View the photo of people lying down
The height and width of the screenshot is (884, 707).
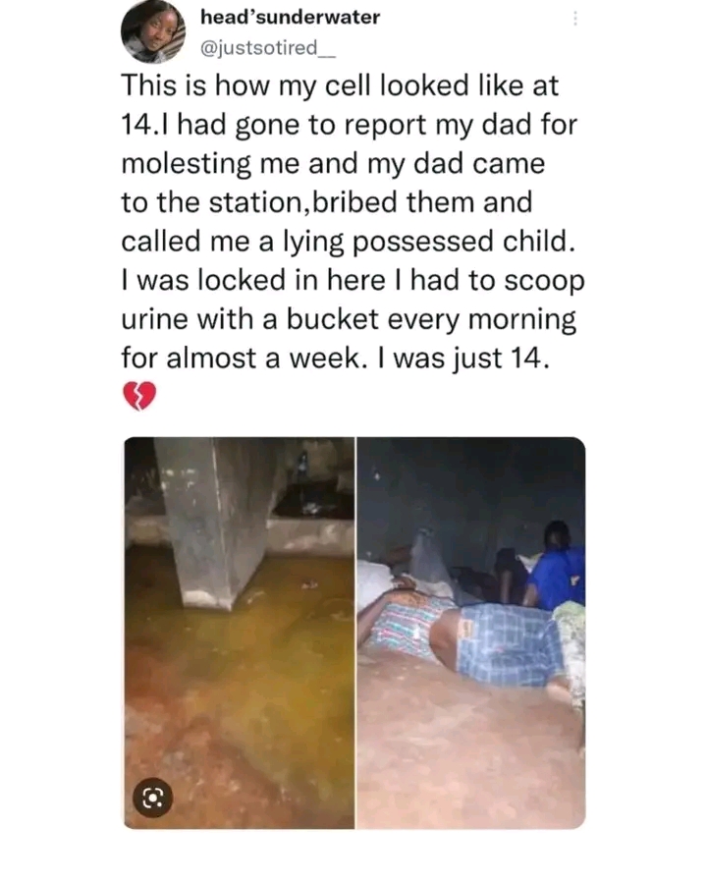471,633
